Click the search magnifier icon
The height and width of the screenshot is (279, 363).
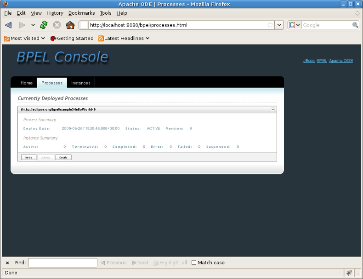pyautogui.click(x=355, y=25)
